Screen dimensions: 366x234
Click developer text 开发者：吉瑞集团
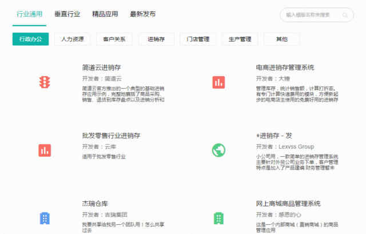tap(105, 215)
